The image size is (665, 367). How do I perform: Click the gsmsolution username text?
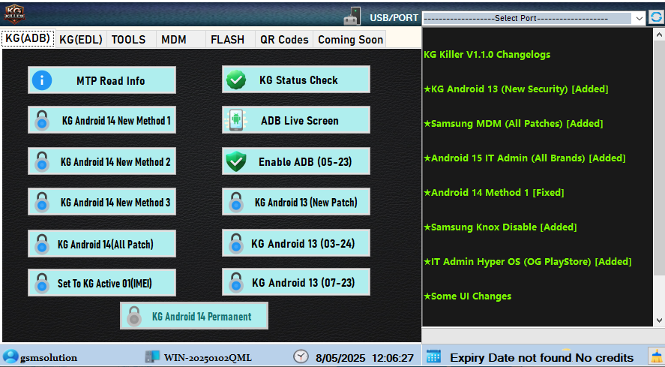click(x=49, y=358)
